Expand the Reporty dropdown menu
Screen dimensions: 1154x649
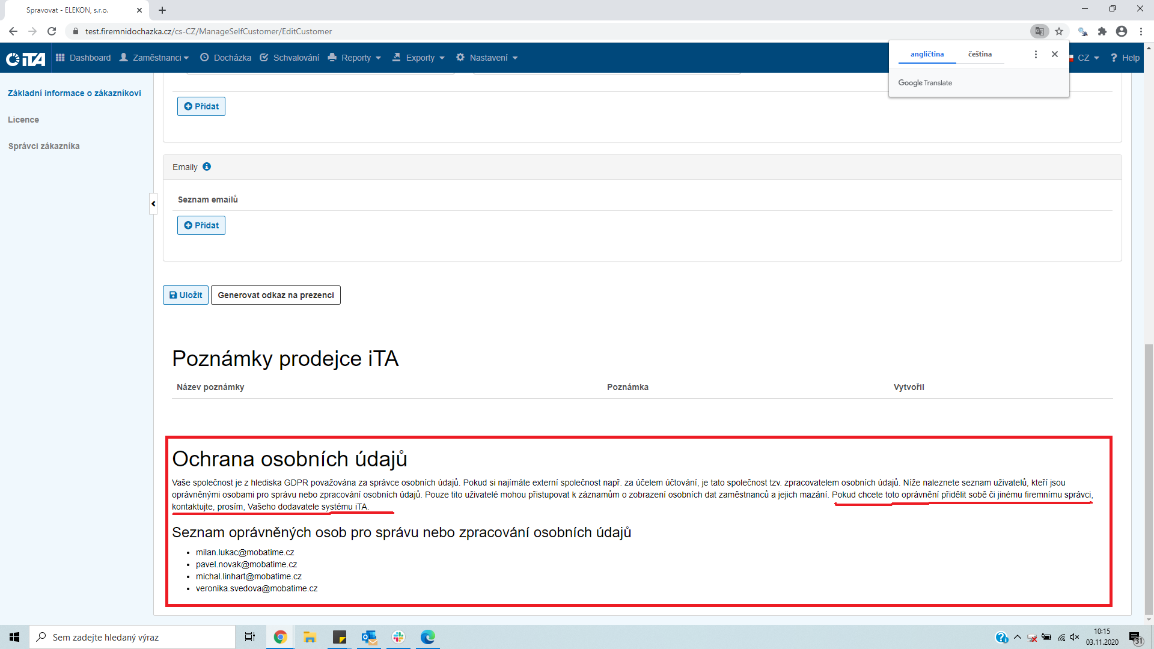(355, 58)
